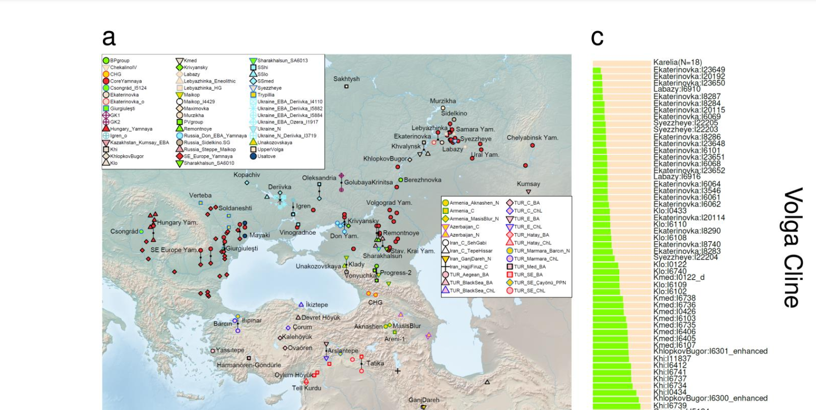
Task: Click the Kopachiv map label
Action: click(x=247, y=175)
